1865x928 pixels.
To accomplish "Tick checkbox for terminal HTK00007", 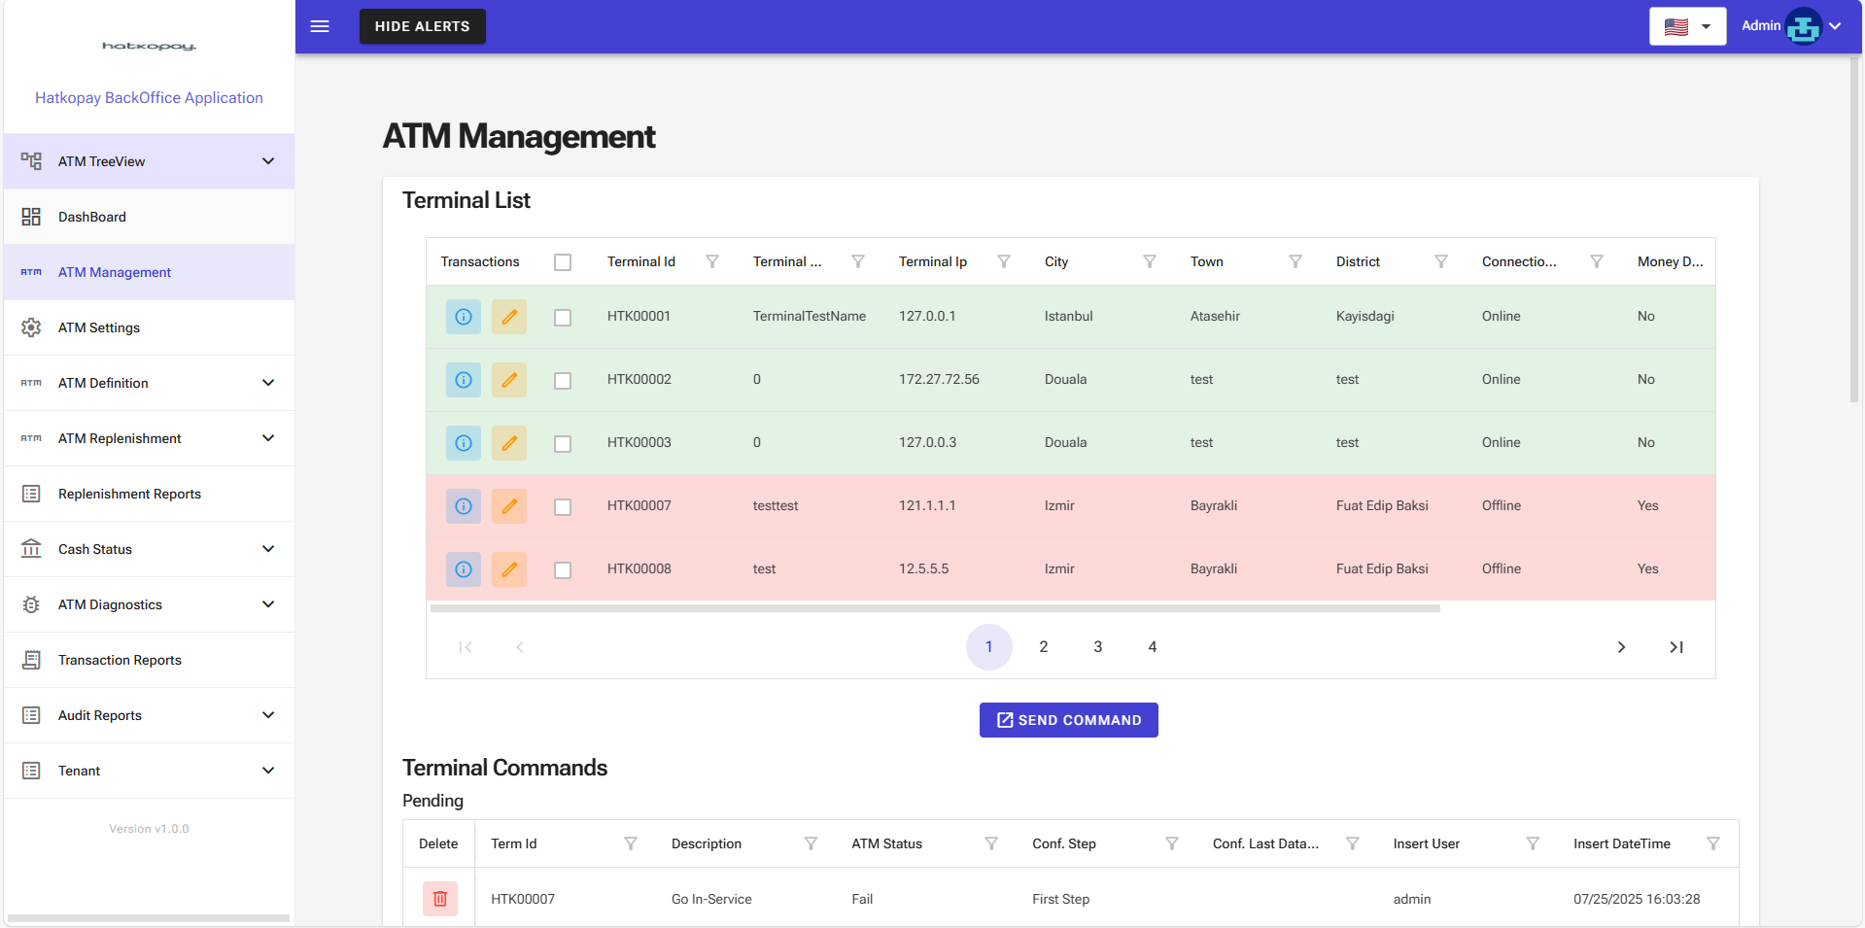I will tap(563, 507).
